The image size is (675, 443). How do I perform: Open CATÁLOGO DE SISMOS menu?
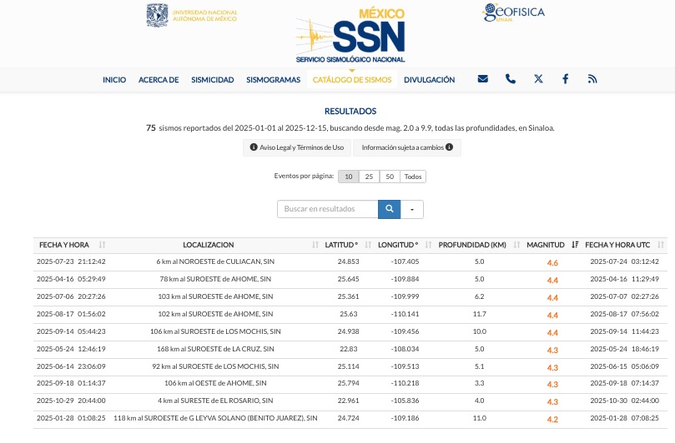click(352, 80)
